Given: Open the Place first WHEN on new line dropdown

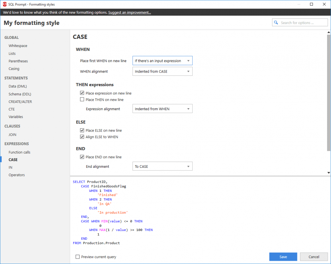Looking at the screenshot, I should [162, 60].
